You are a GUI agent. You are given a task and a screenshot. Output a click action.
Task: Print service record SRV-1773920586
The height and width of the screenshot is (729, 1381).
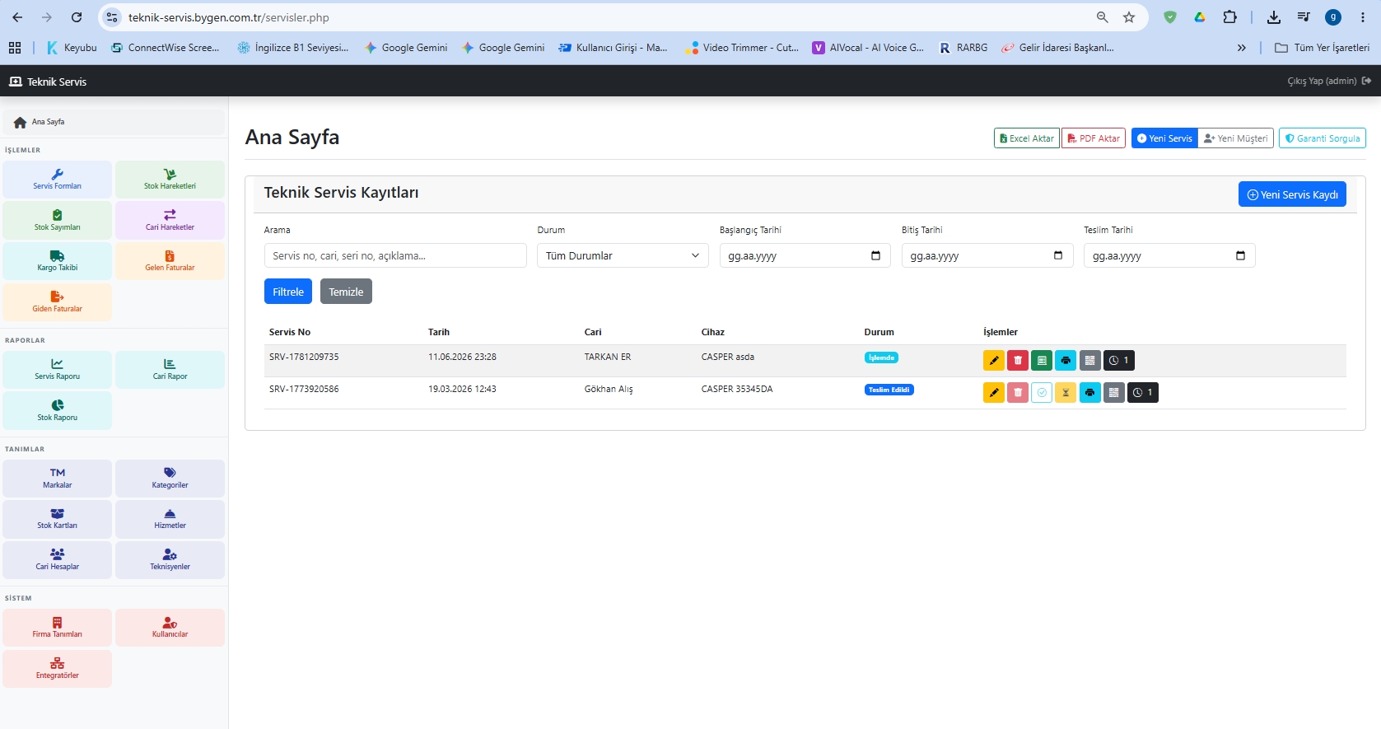[x=1089, y=392]
